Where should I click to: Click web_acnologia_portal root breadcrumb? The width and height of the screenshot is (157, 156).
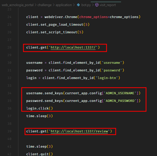pyautogui.click(x=17, y=5)
